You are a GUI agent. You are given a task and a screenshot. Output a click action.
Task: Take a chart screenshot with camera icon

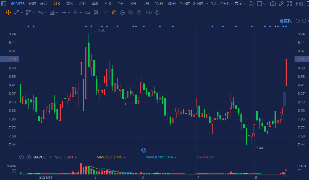pos(273,4)
